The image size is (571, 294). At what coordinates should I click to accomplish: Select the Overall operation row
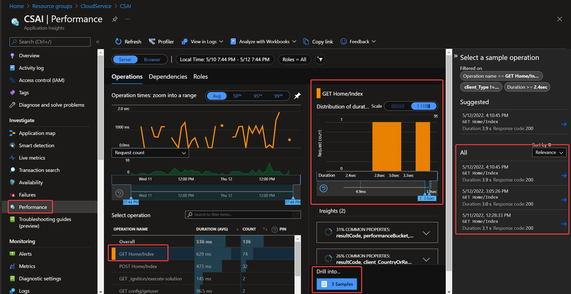pyautogui.click(x=202, y=241)
